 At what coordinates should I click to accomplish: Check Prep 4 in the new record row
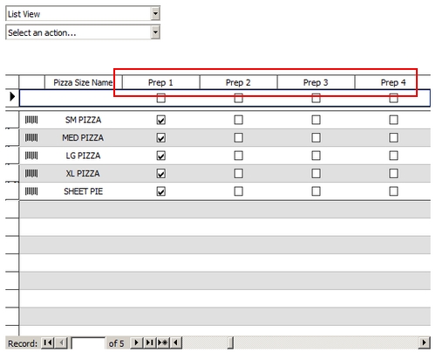393,98
